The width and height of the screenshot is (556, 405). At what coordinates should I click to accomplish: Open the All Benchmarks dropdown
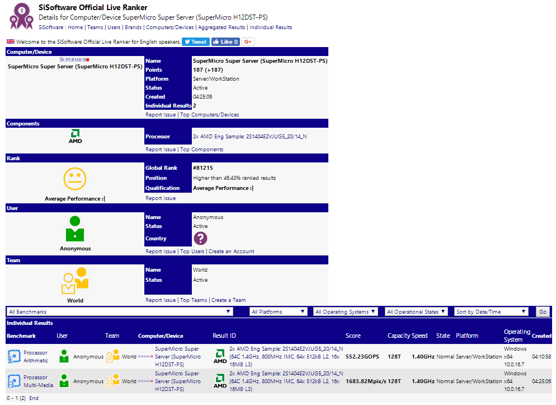pos(120,311)
